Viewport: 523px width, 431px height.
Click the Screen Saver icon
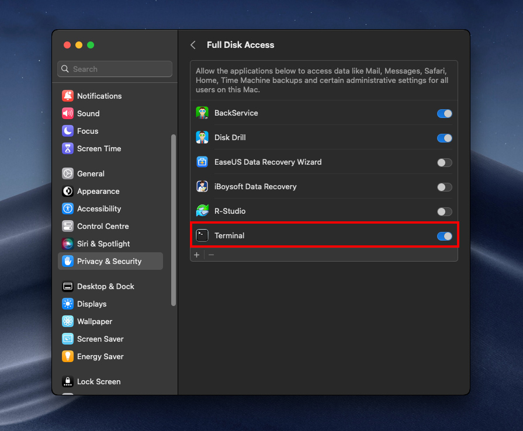pos(68,339)
